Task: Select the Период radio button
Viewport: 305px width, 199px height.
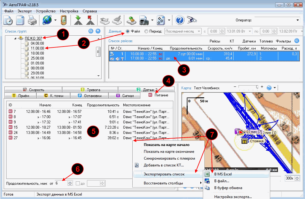Action: tap(146, 31)
